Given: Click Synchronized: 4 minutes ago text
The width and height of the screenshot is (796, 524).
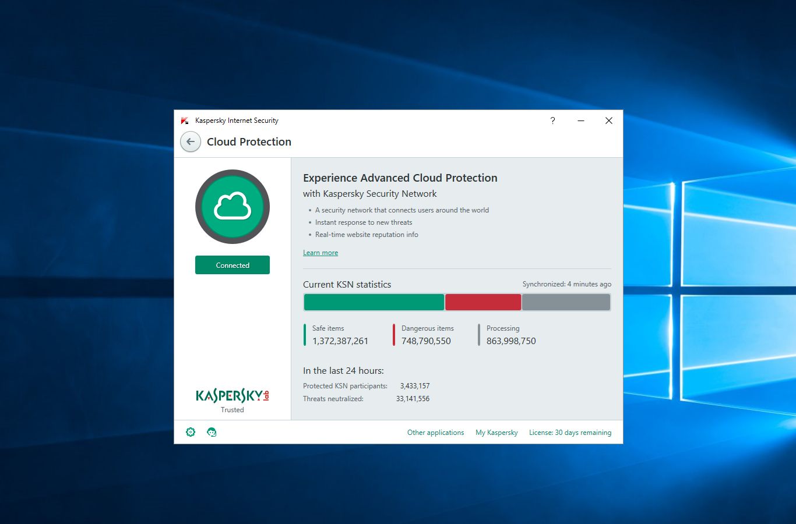Looking at the screenshot, I should (567, 284).
